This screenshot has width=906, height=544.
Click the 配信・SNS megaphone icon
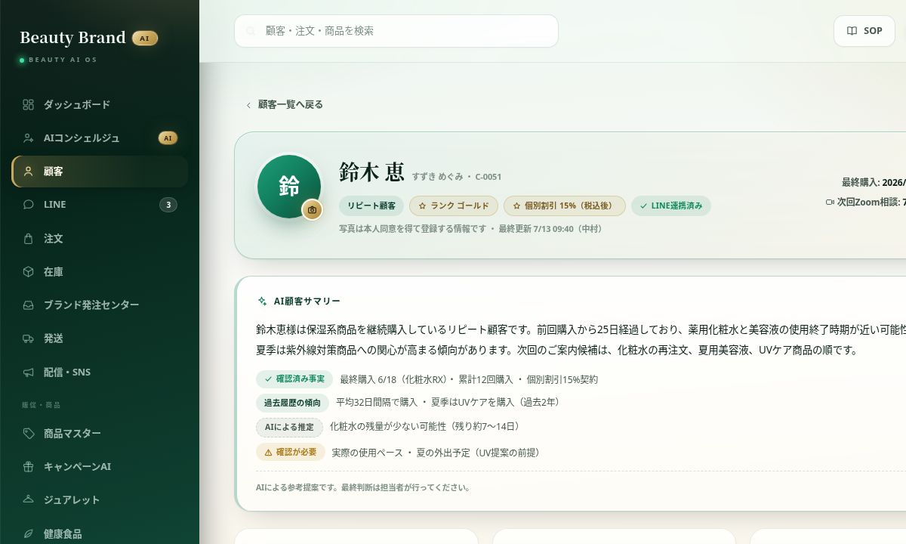pyautogui.click(x=29, y=372)
